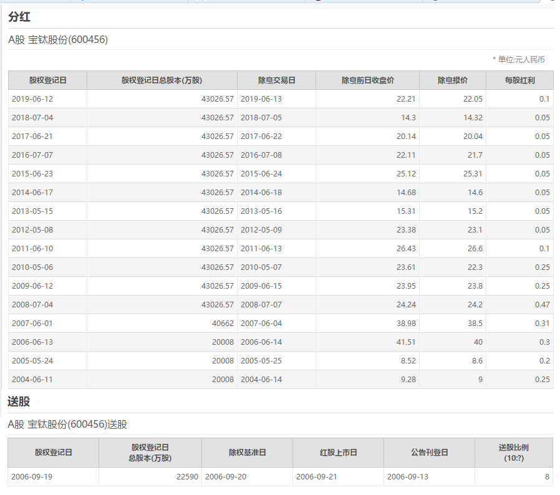Click the 每股红利 column header
Screen dimensions: 560x495
520,80
